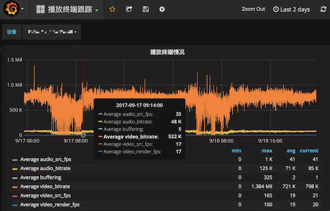Click the 1.5 Mil y-axis label
This screenshot has width=330, height=211.
(x=14, y=60)
